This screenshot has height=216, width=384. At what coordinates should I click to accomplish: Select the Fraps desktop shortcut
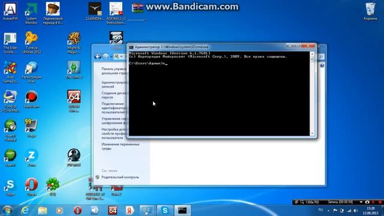point(31,128)
